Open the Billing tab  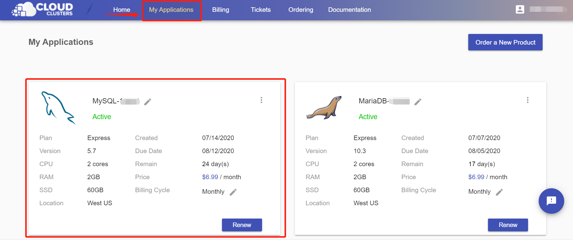click(221, 10)
